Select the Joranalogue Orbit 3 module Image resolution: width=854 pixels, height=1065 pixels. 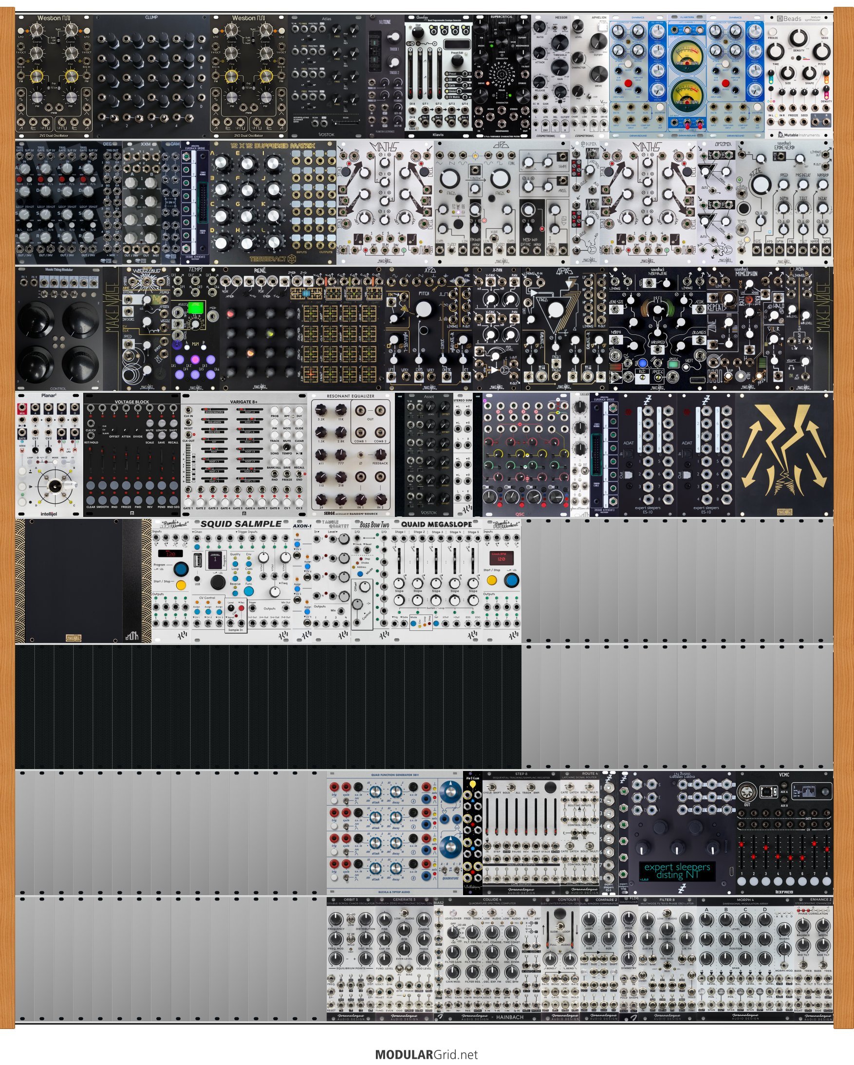[351, 959]
